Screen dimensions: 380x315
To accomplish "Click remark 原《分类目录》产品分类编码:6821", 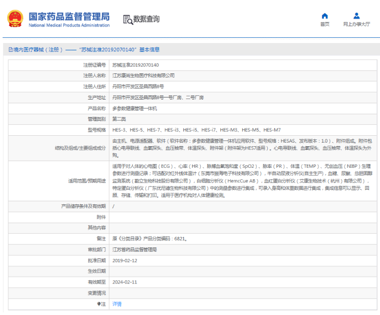I will [149, 238].
